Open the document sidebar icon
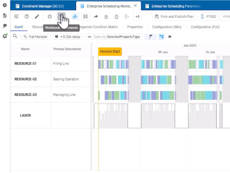This screenshot has height=173, width=230. [x=5, y=16]
